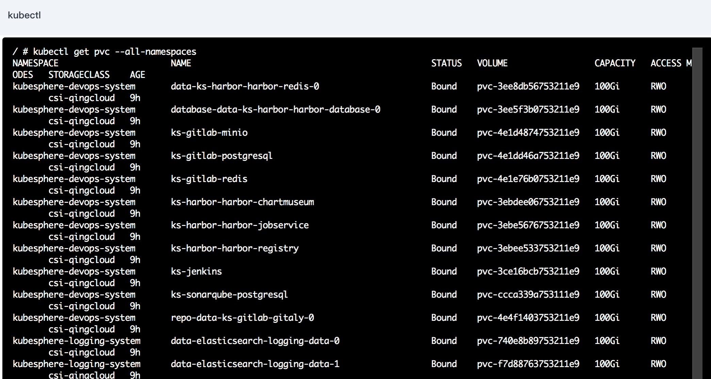Select the ks-harbor-harbor-chartmuseum PVC entry
This screenshot has height=379, width=711.
pyautogui.click(x=242, y=202)
